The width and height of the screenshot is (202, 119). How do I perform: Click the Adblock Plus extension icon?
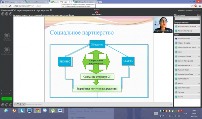[x=195, y=6]
